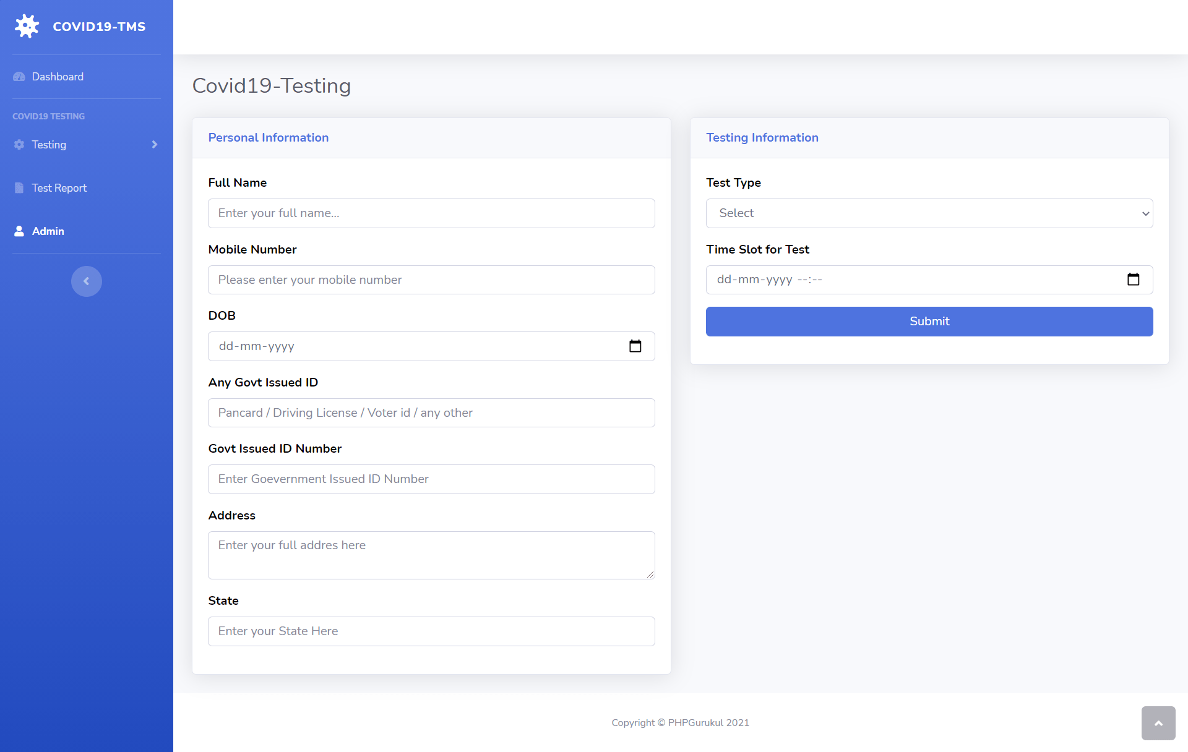Open the Test Type Select dropdown
The image size is (1188, 752).
point(929,213)
